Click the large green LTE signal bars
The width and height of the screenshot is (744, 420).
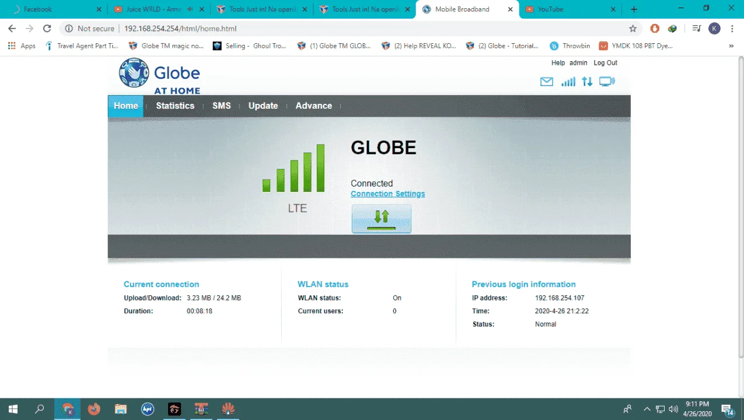[294, 168]
